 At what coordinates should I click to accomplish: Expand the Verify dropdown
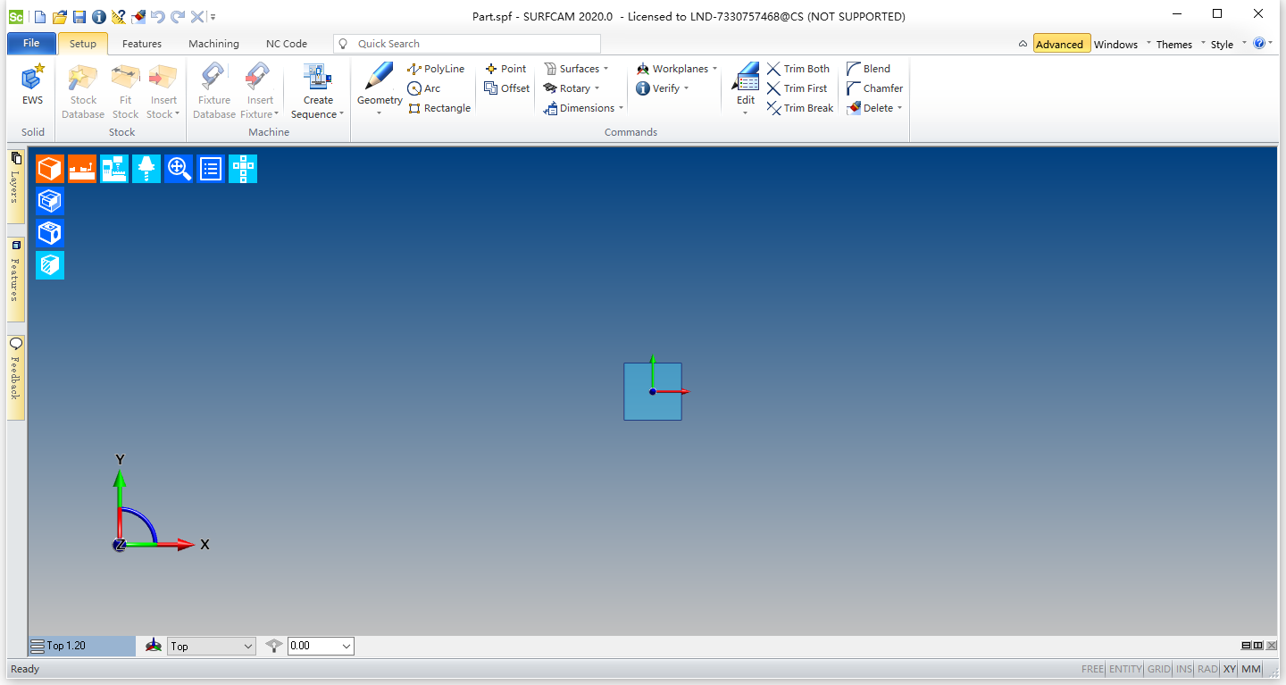(x=686, y=88)
